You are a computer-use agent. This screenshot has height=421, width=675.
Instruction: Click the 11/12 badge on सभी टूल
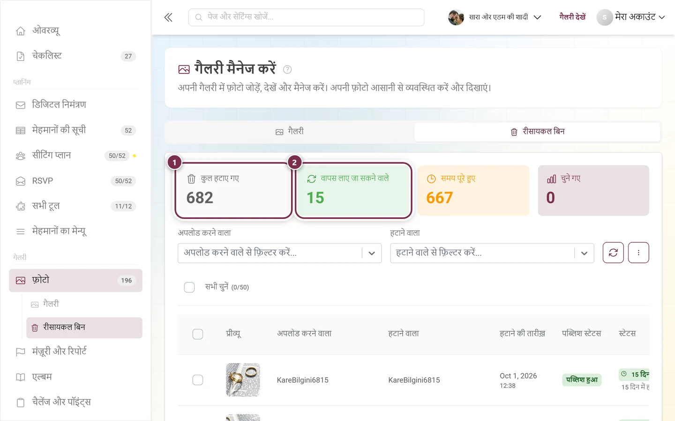tap(124, 206)
